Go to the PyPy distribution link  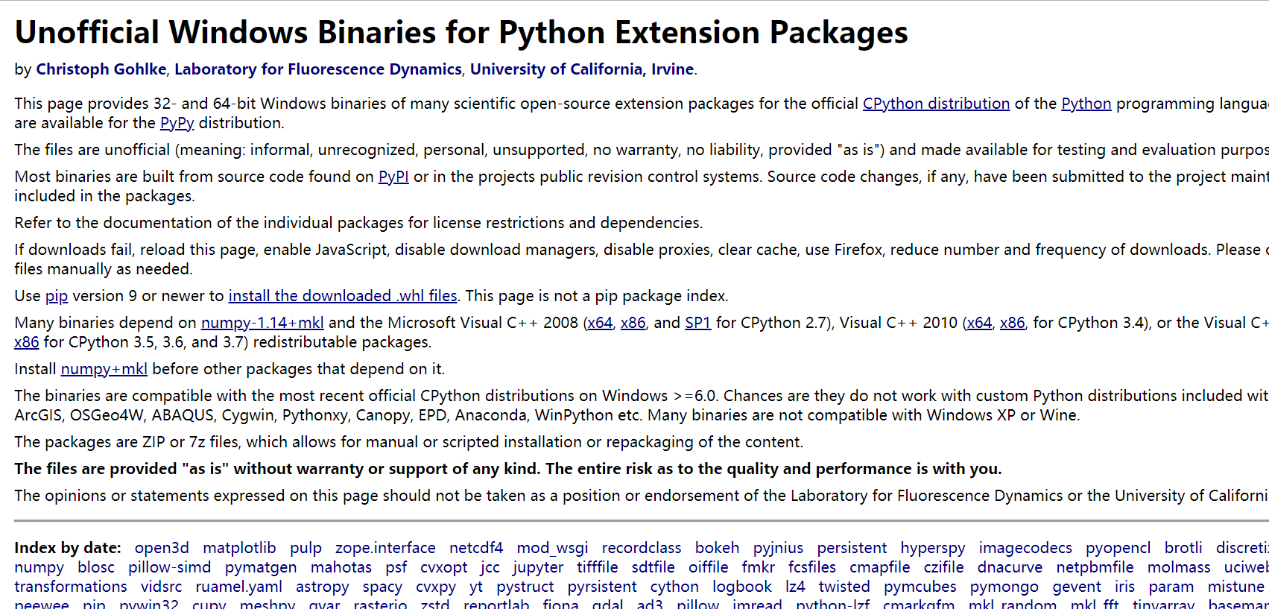tap(177, 123)
